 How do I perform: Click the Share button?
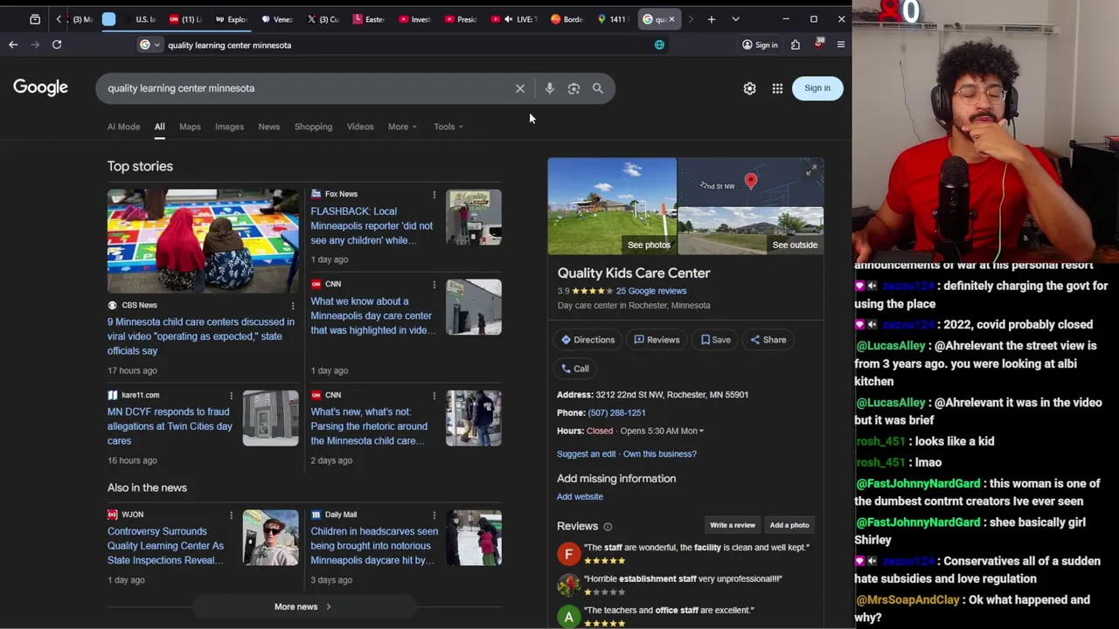(x=768, y=340)
